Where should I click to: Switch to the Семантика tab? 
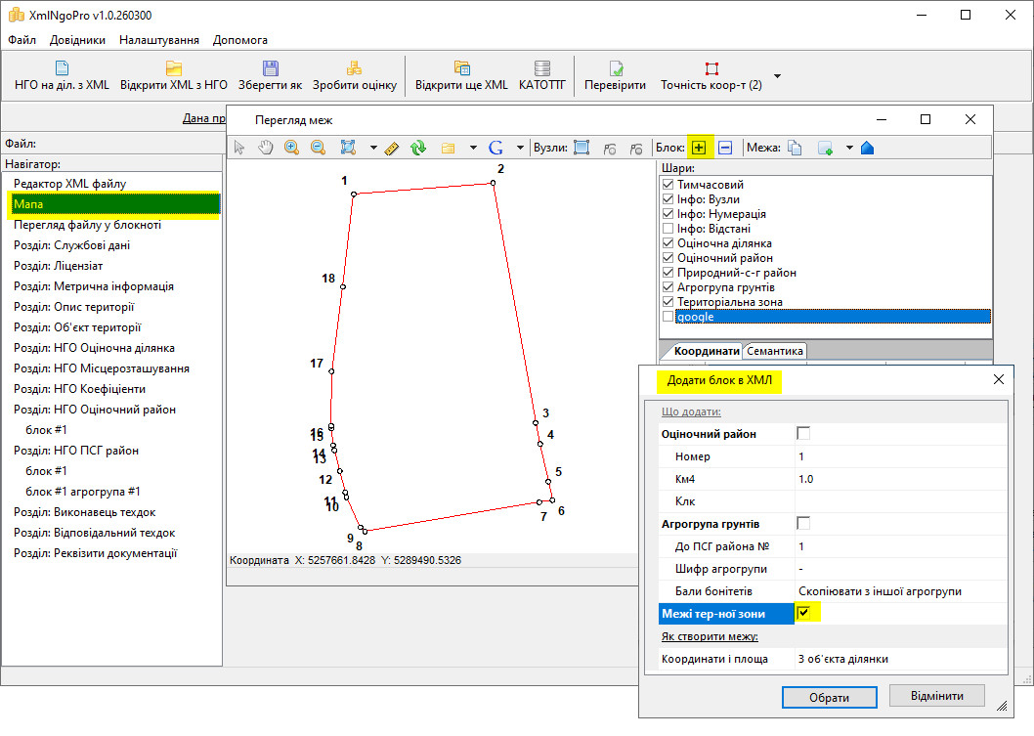click(774, 351)
